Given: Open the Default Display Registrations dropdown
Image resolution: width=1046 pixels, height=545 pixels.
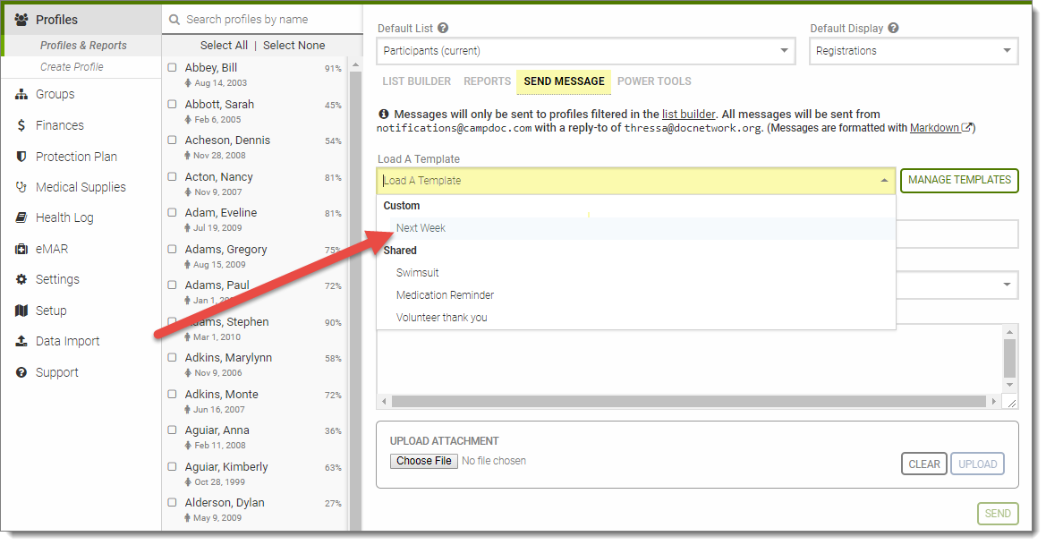Looking at the screenshot, I should 914,51.
